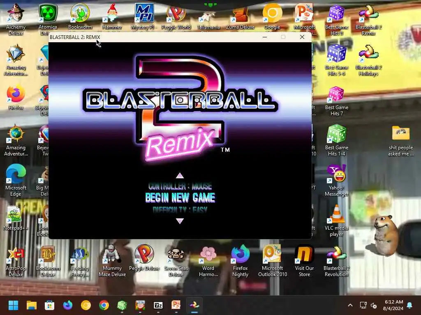Open the Firefox Nightly desktop shortcut

pyautogui.click(x=240, y=261)
